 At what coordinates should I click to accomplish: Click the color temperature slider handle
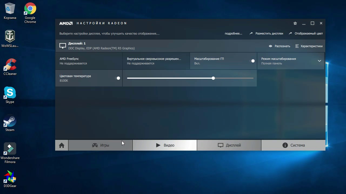click(213, 78)
